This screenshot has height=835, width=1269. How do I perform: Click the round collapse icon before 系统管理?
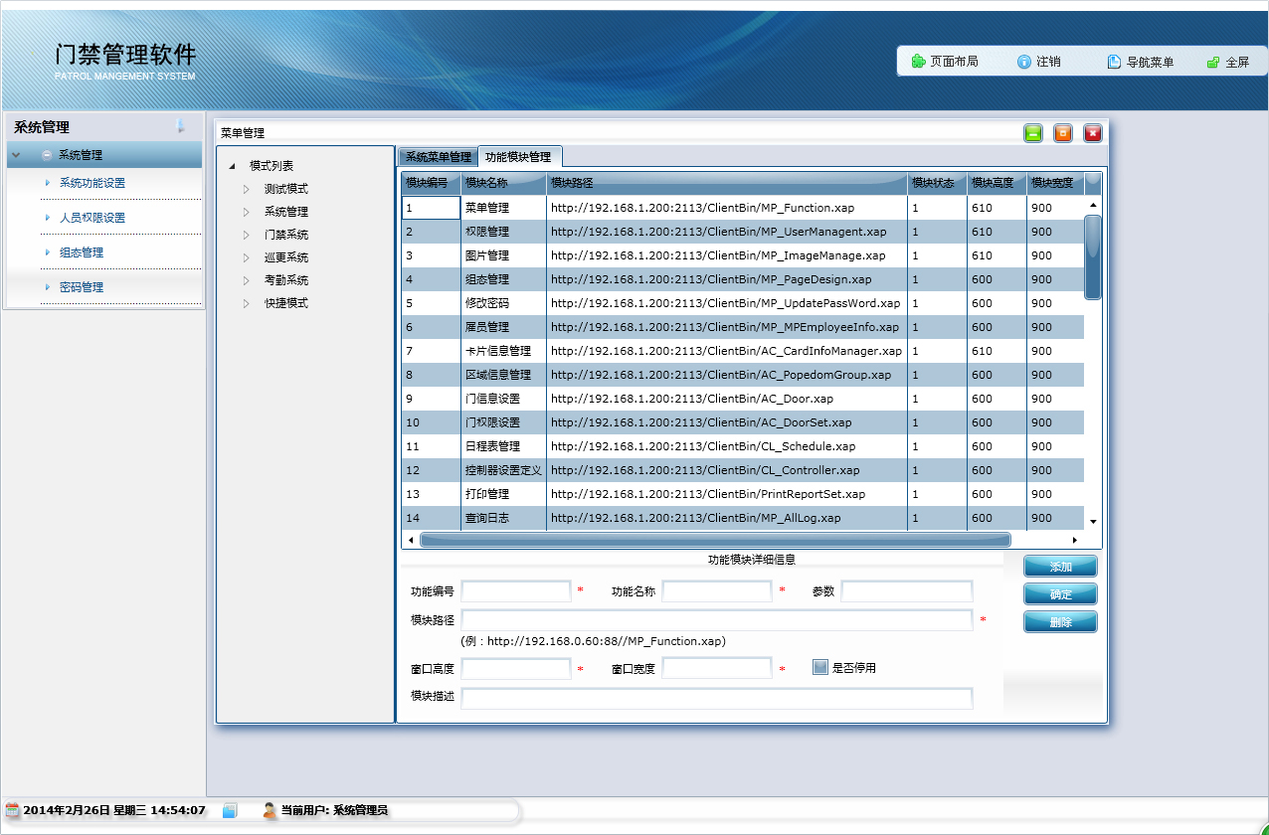[47, 155]
